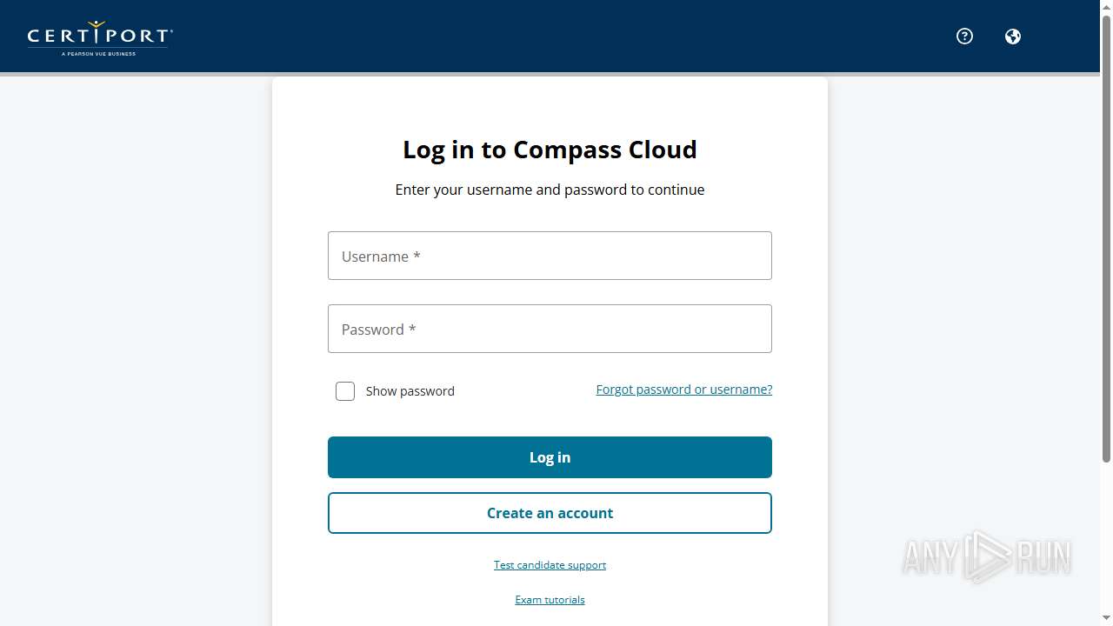Focus the Password input field
1113x626 pixels.
click(550, 329)
